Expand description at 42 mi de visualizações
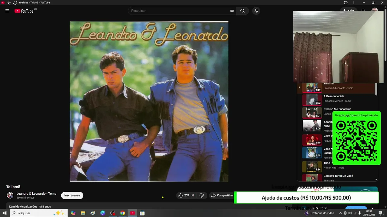Image resolution: width=387 pixels, height=217 pixels. click(x=30, y=206)
